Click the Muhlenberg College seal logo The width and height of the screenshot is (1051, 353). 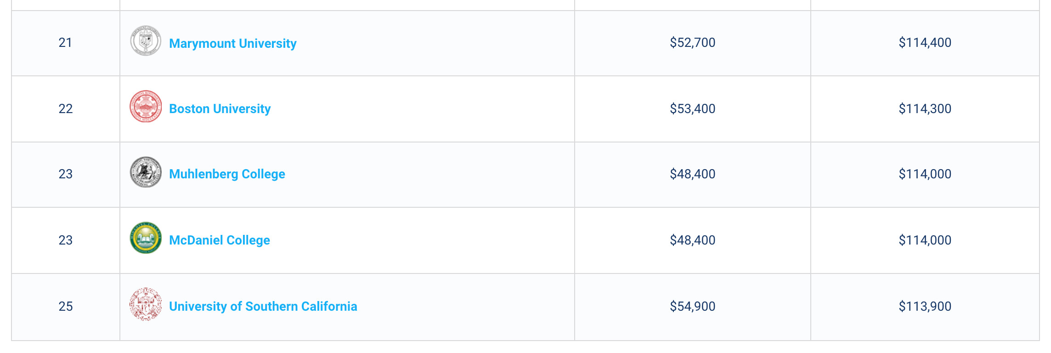click(146, 172)
